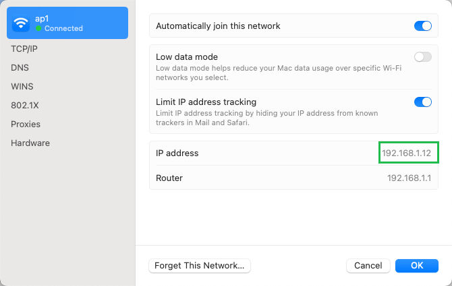The height and width of the screenshot is (286, 452).
Task: Open the DNS section
Action: click(x=20, y=67)
